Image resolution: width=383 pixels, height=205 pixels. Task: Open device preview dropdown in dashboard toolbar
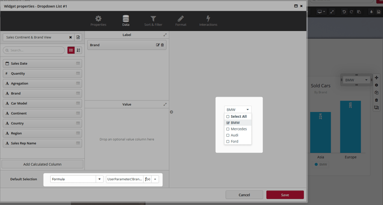[x=321, y=12]
